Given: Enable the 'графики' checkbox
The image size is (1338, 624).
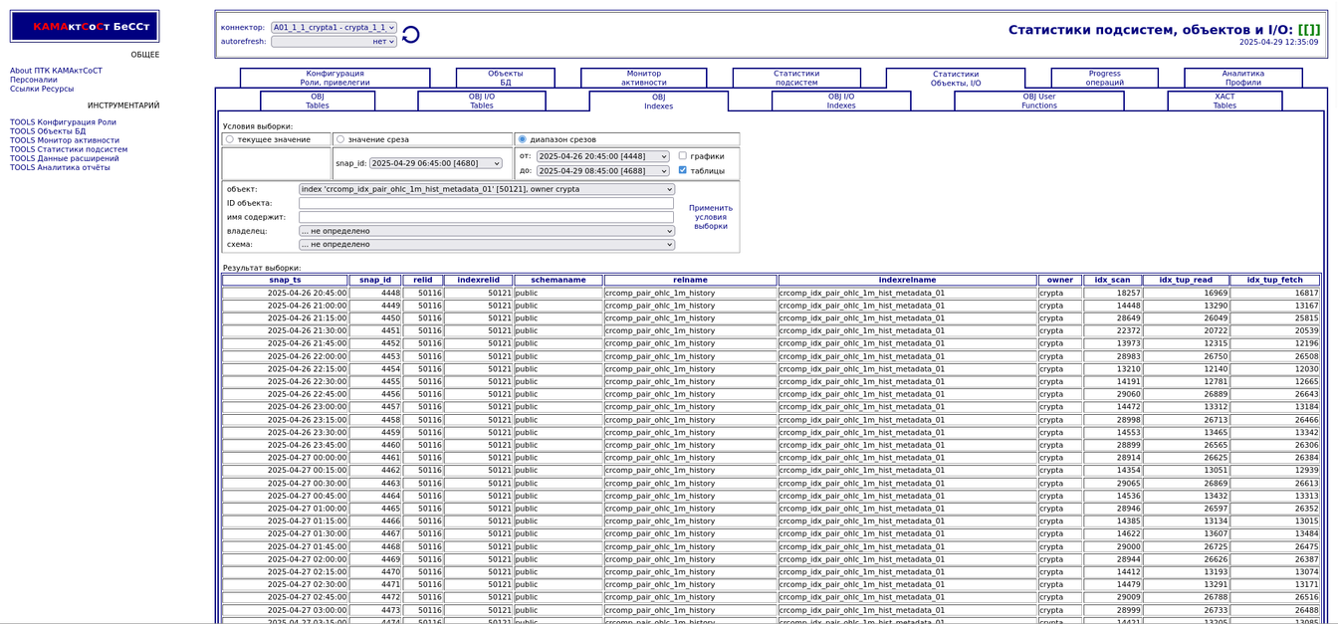Looking at the screenshot, I should (683, 156).
